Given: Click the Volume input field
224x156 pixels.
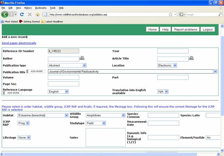Looking at the screenshot, I should [x=63, y=77].
